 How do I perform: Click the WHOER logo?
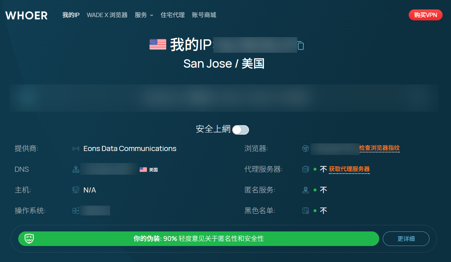pos(26,15)
